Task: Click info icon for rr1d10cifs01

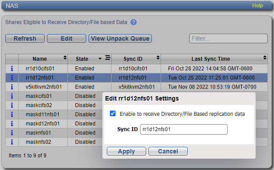Action: coord(12,69)
